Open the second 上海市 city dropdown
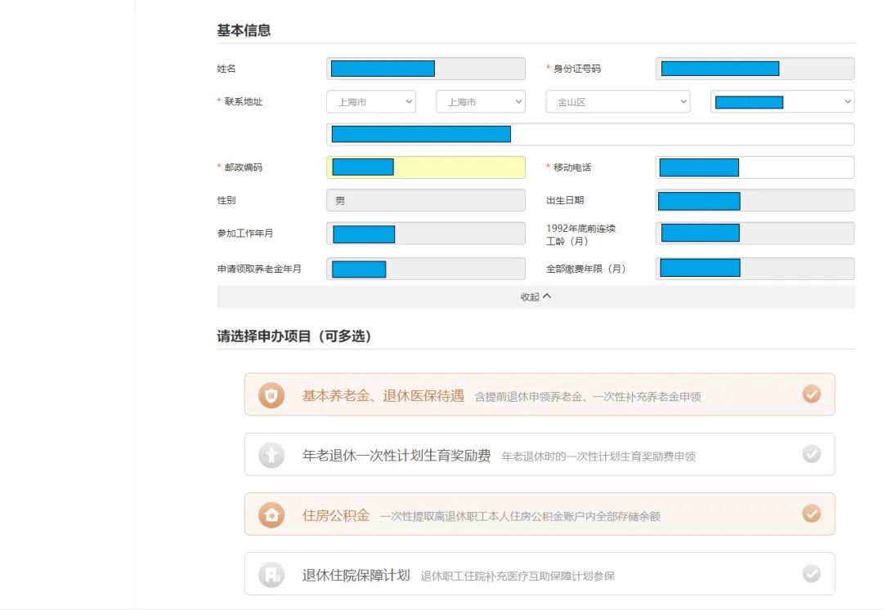883x610 pixels. point(481,102)
